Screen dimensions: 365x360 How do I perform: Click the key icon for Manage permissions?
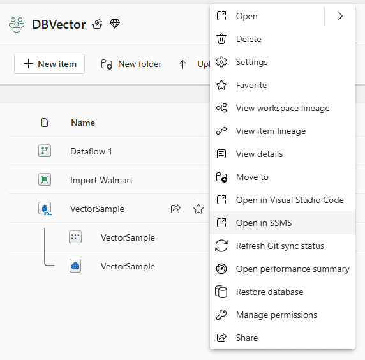coord(221,315)
